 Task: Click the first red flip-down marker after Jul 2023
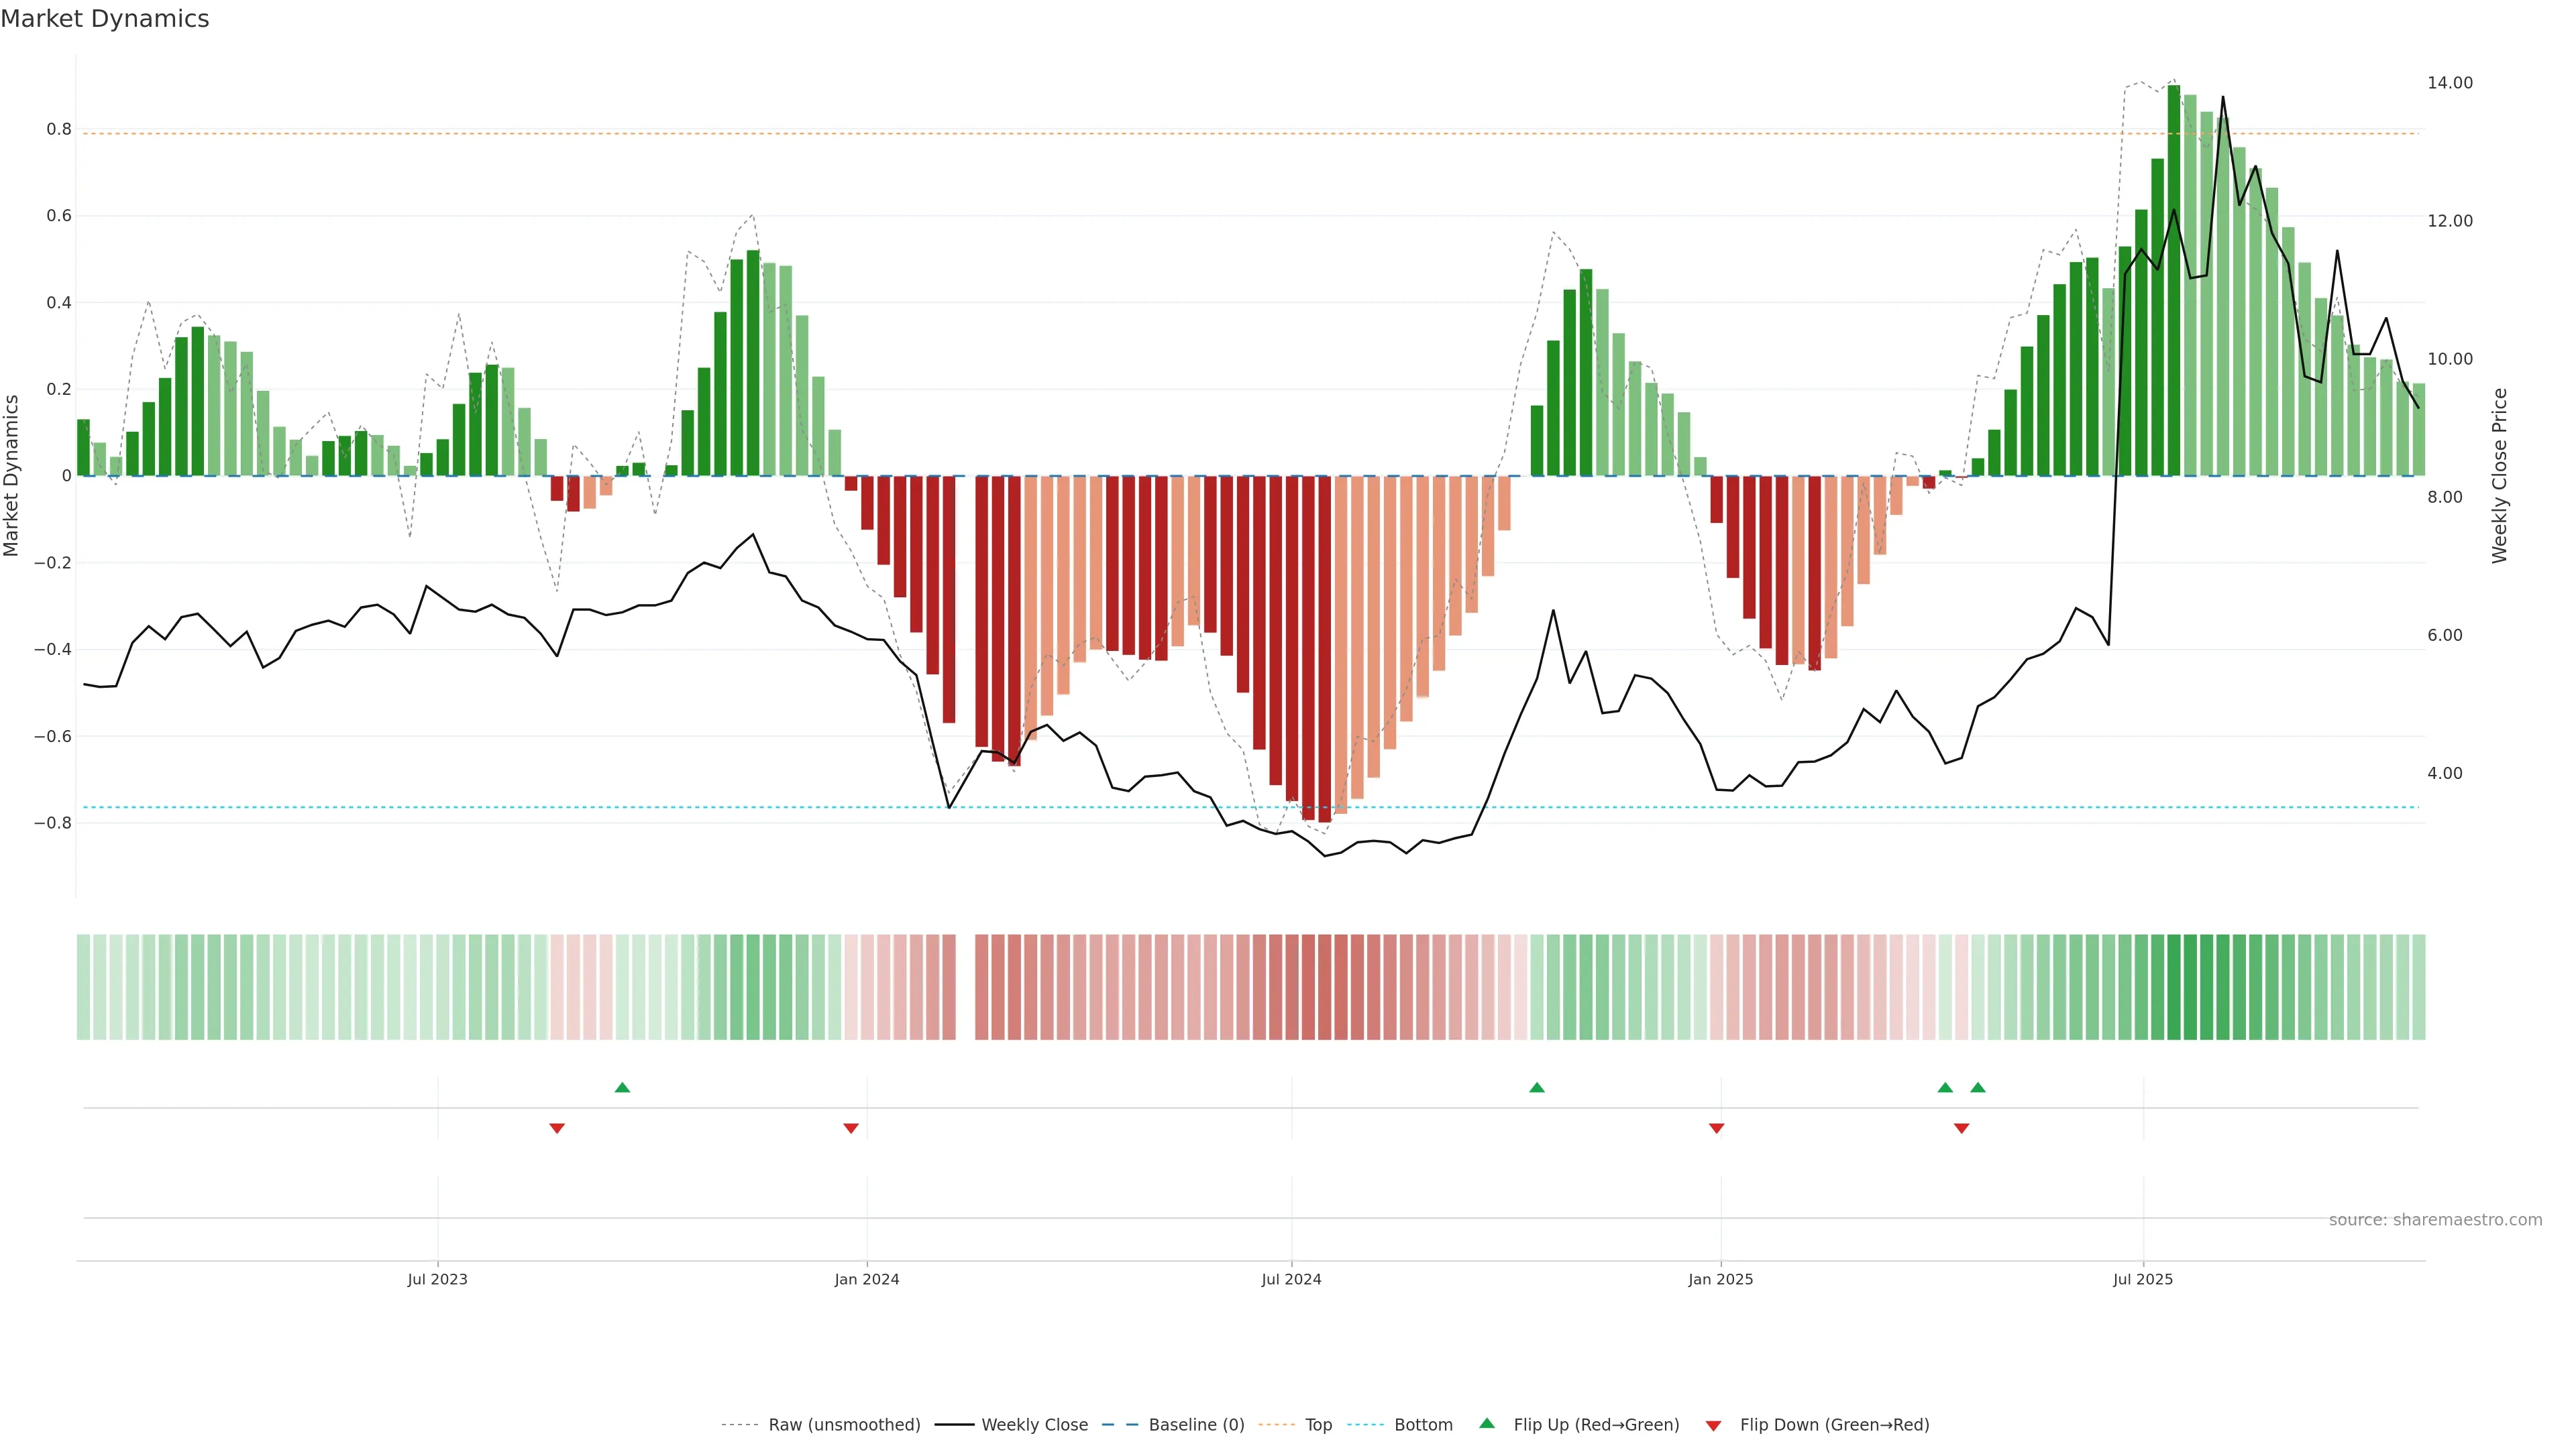pyautogui.click(x=557, y=1128)
